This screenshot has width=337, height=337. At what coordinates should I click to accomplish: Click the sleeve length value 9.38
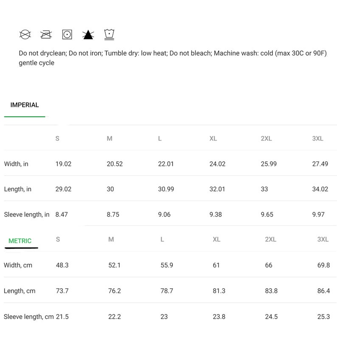(x=216, y=214)
